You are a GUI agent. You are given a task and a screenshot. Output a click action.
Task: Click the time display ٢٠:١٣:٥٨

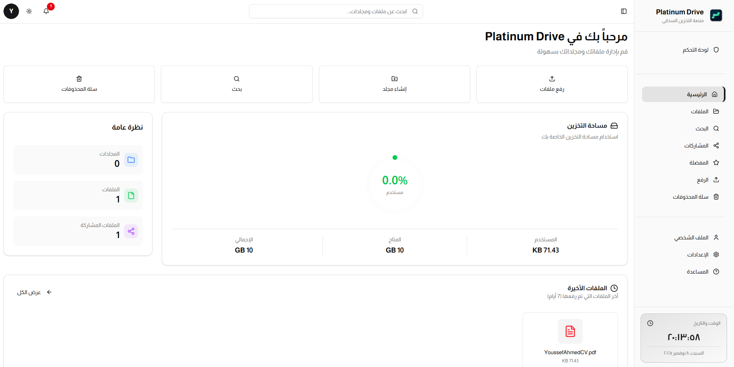(684, 337)
